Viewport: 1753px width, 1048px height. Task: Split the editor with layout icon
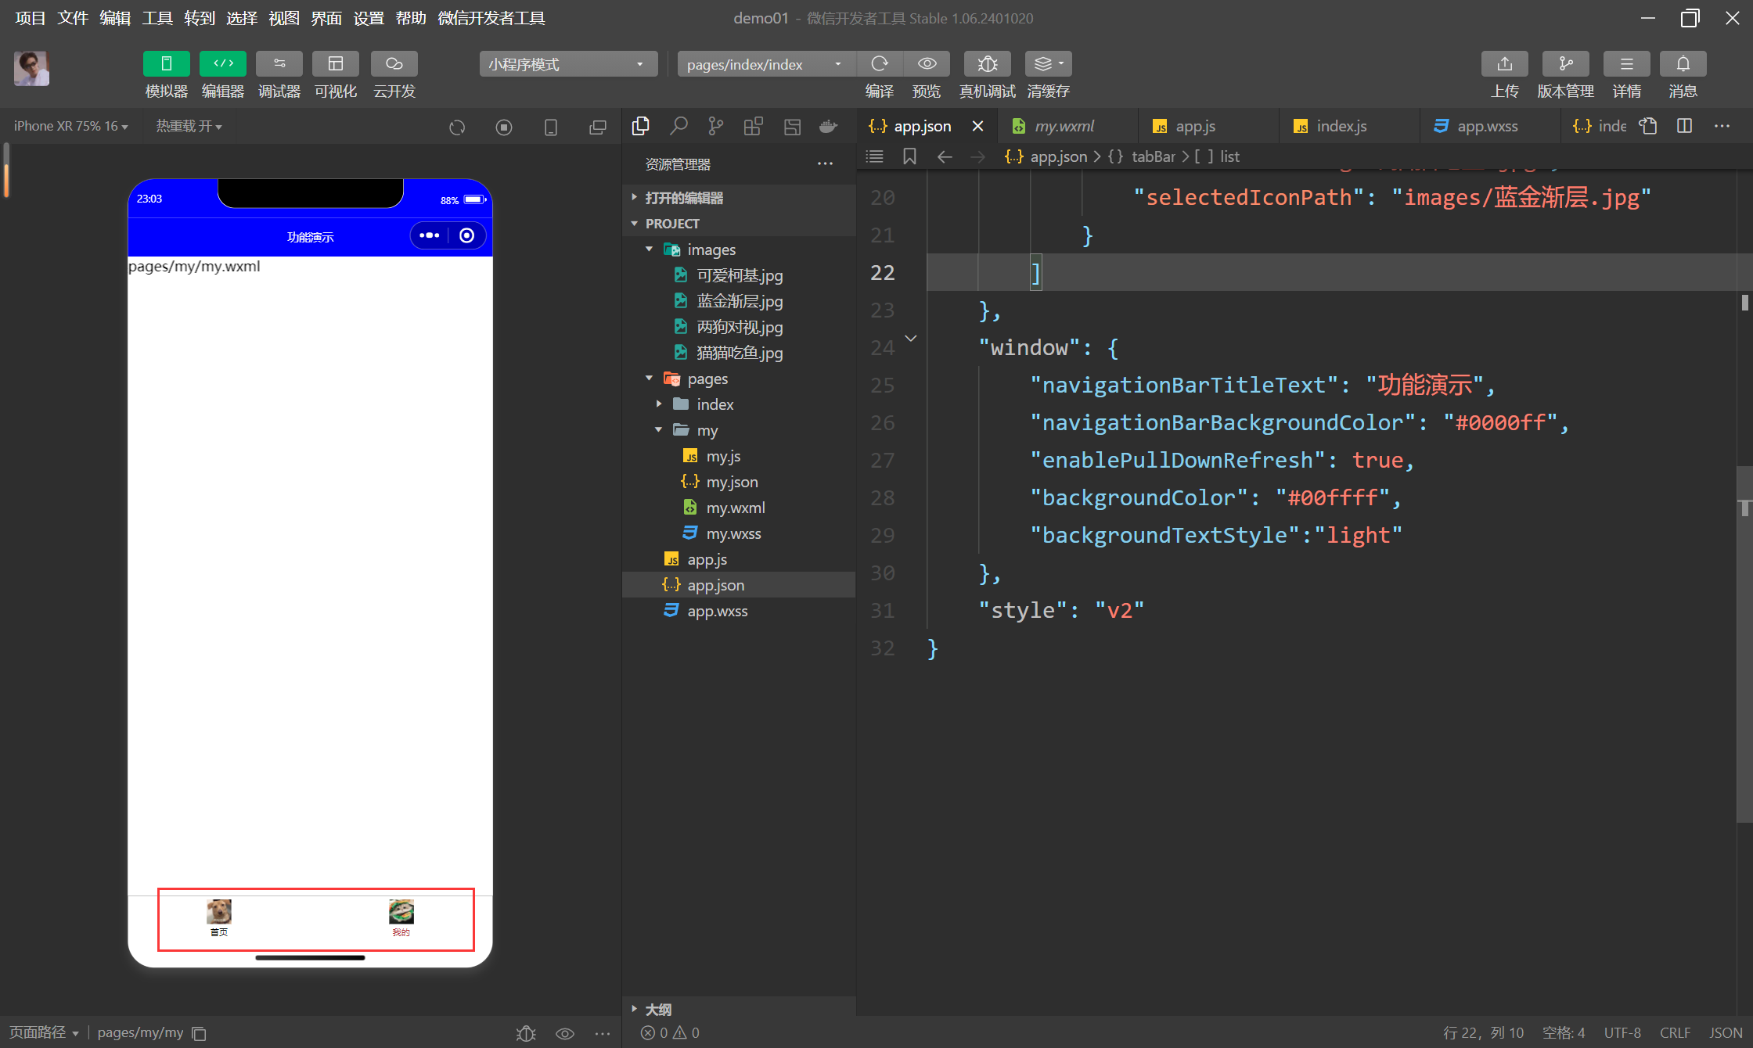tap(1685, 126)
